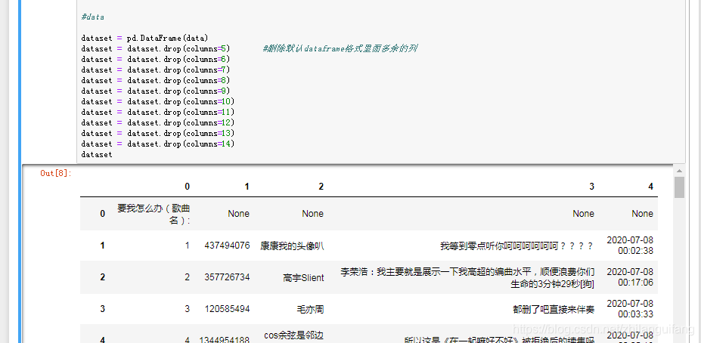Click the None cell under column 4
The width and height of the screenshot is (701, 343).
point(643,214)
